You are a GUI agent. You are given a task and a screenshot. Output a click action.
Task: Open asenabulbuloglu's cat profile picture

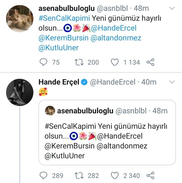[20, 18]
